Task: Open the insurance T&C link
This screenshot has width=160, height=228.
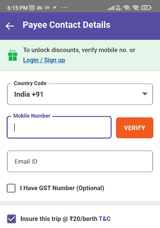Action: click(105, 219)
